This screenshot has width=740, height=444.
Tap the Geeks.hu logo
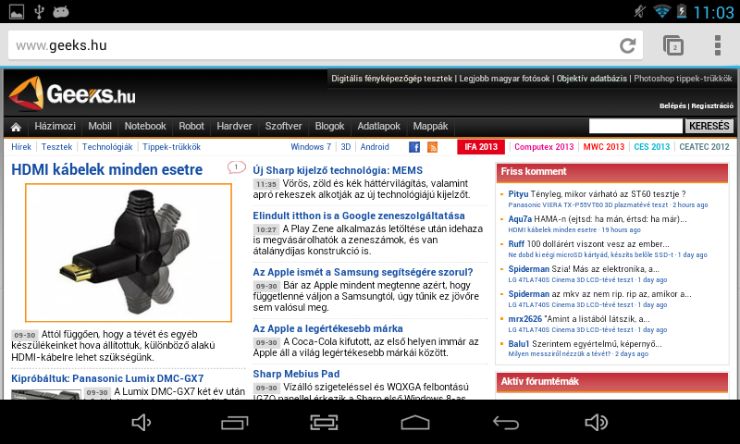click(x=72, y=93)
